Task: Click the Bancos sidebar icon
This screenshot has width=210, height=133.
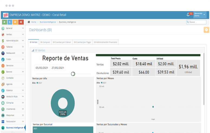Action: (x=3, y=72)
